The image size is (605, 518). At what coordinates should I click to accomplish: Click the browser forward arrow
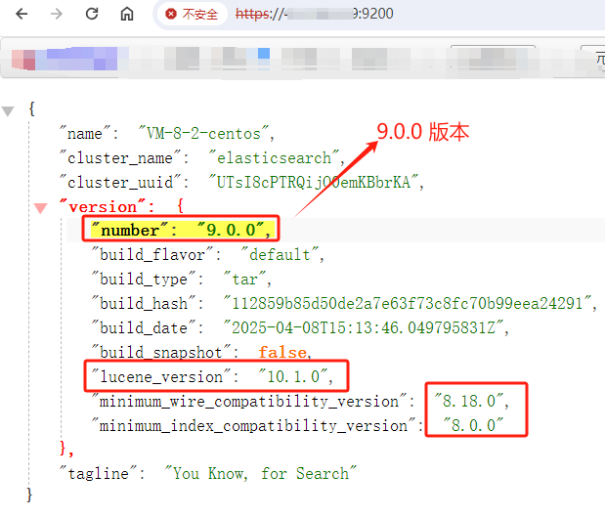tap(57, 15)
